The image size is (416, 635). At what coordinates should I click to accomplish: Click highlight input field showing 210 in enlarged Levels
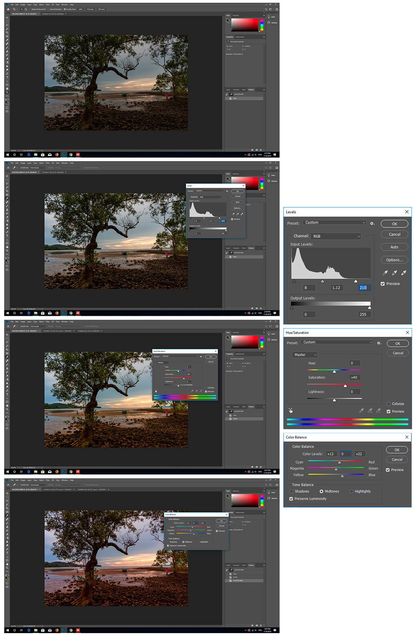tap(363, 288)
